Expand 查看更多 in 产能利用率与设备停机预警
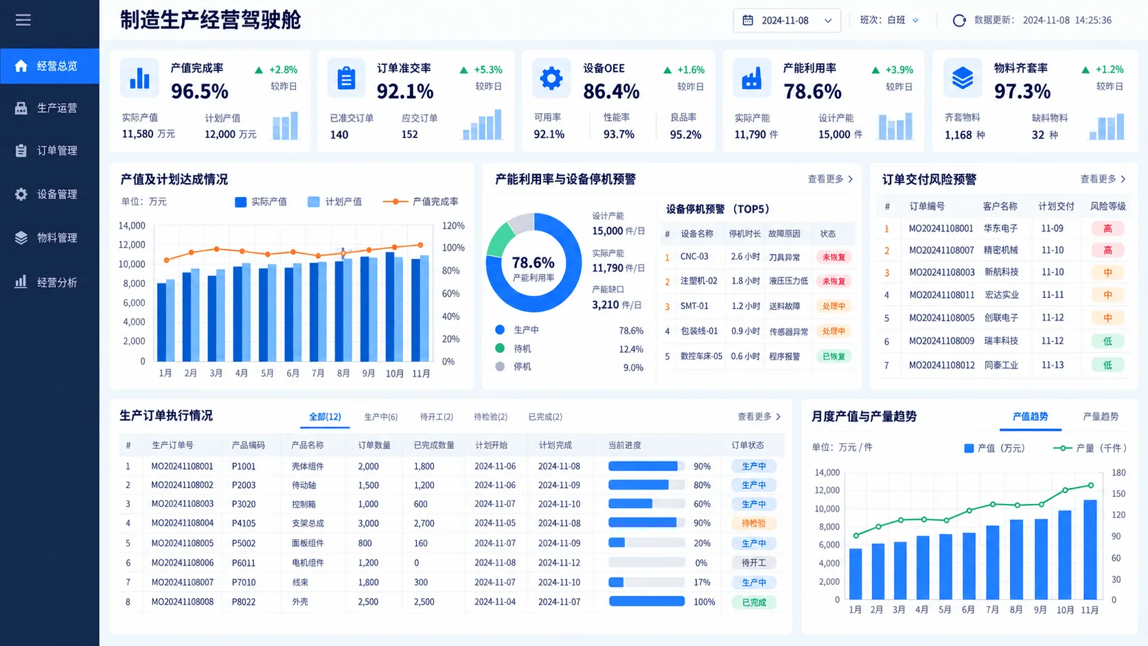The height and width of the screenshot is (646, 1148). [830, 179]
